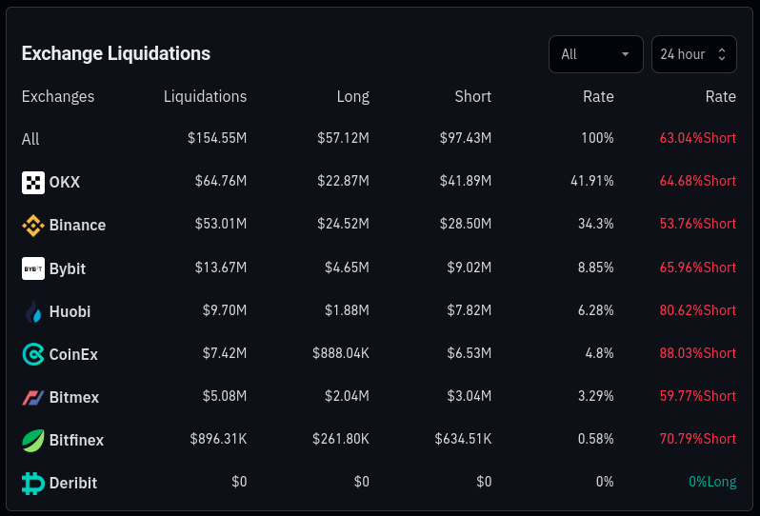
Task: Click the 63.04%Short rate
Action: pyautogui.click(x=697, y=138)
